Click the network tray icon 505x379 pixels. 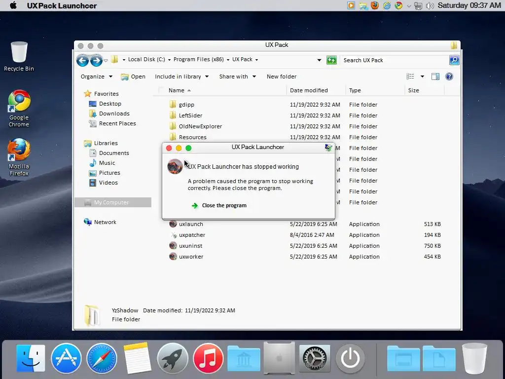click(418, 5)
